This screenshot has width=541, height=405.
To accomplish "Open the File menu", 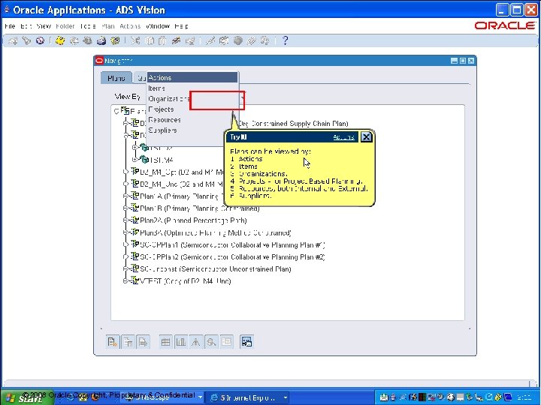I will pyautogui.click(x=10, y=26).
